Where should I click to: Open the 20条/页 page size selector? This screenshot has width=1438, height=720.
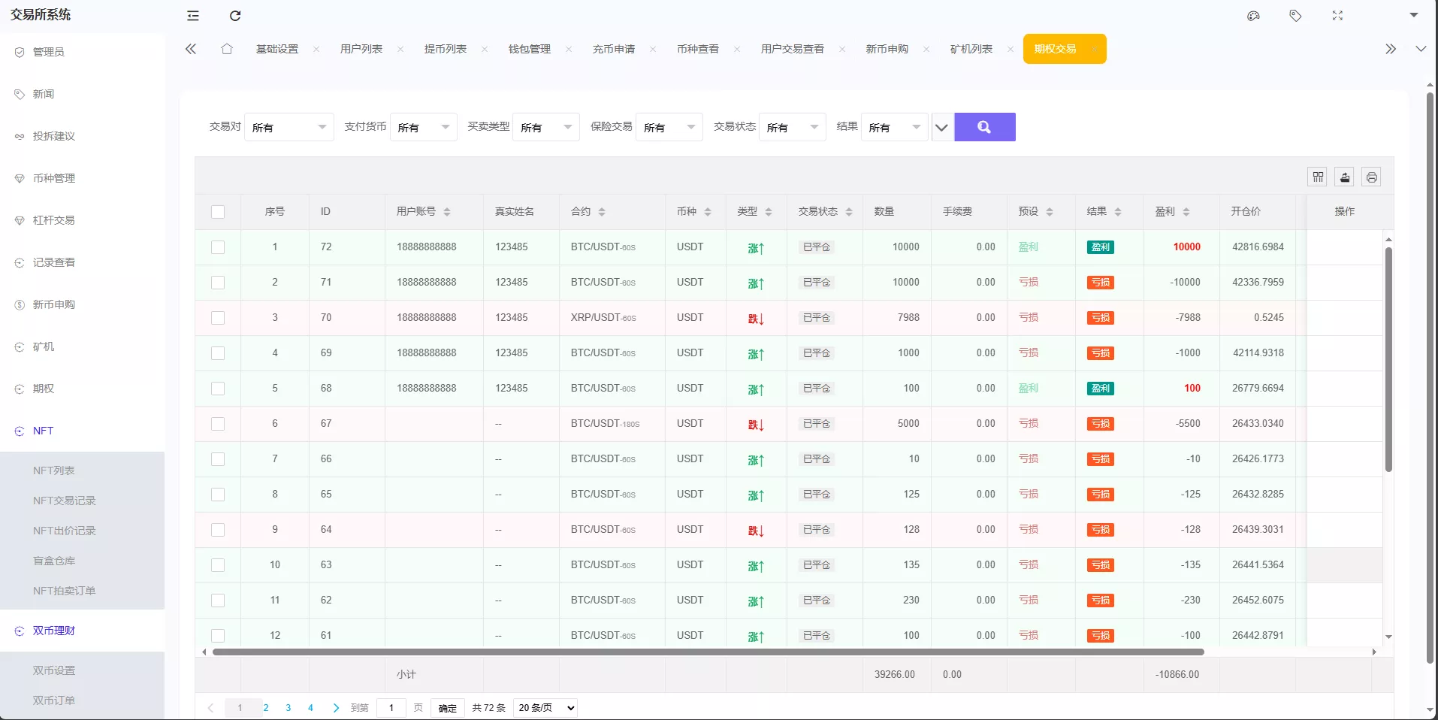pos(544,707)
